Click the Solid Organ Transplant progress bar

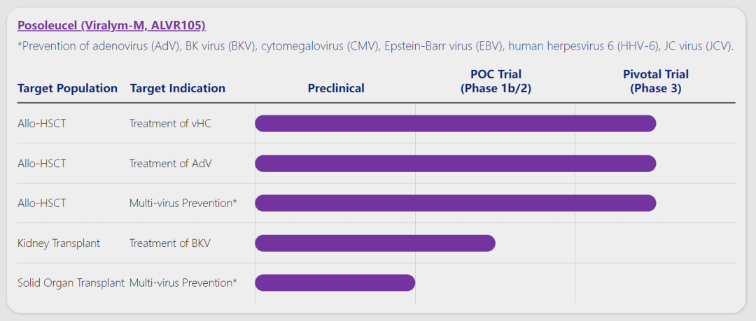pyautogui.click(x=335, y=283)
